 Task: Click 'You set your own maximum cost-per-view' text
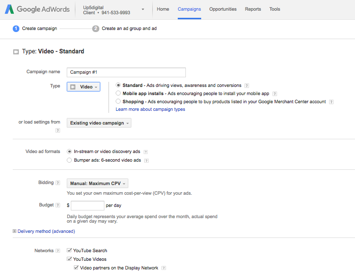[129, 193]
